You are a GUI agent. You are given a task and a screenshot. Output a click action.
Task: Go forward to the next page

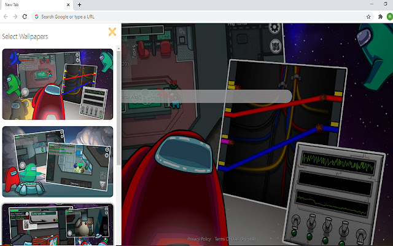coord(15,17)
